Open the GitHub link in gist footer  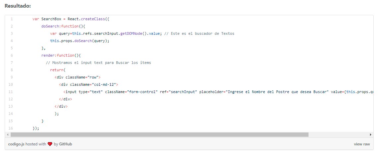(65, 144)
